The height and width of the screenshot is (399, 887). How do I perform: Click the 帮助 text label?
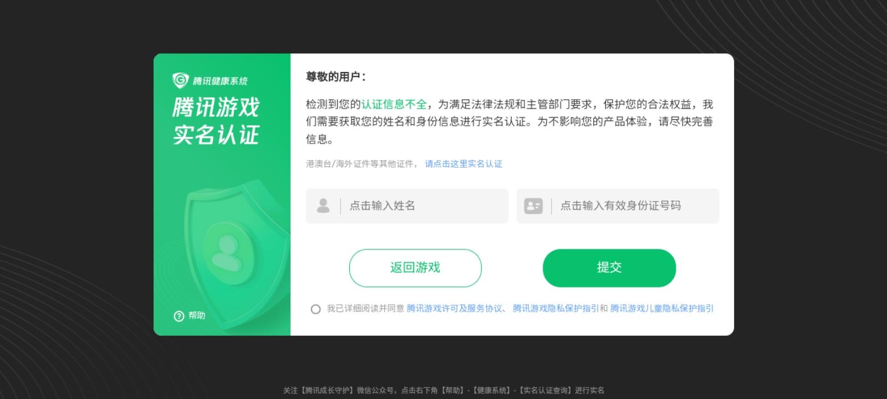click(x=197, y=315)
